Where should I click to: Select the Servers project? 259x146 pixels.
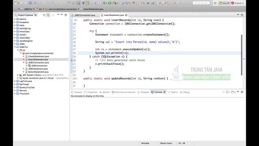23,90
